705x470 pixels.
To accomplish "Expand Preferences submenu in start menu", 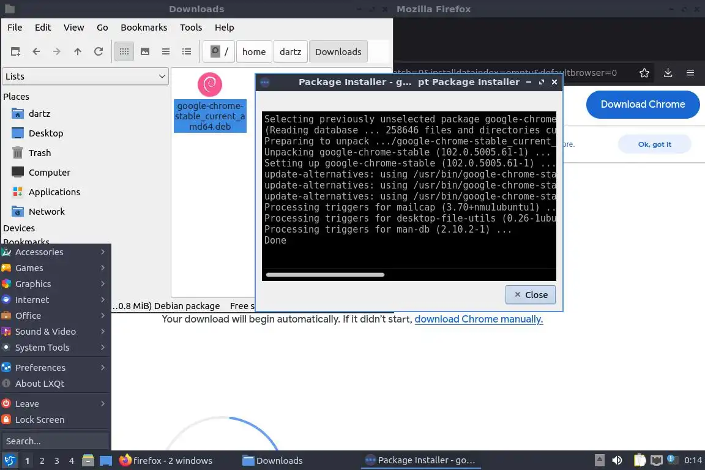I will [55, 367].
